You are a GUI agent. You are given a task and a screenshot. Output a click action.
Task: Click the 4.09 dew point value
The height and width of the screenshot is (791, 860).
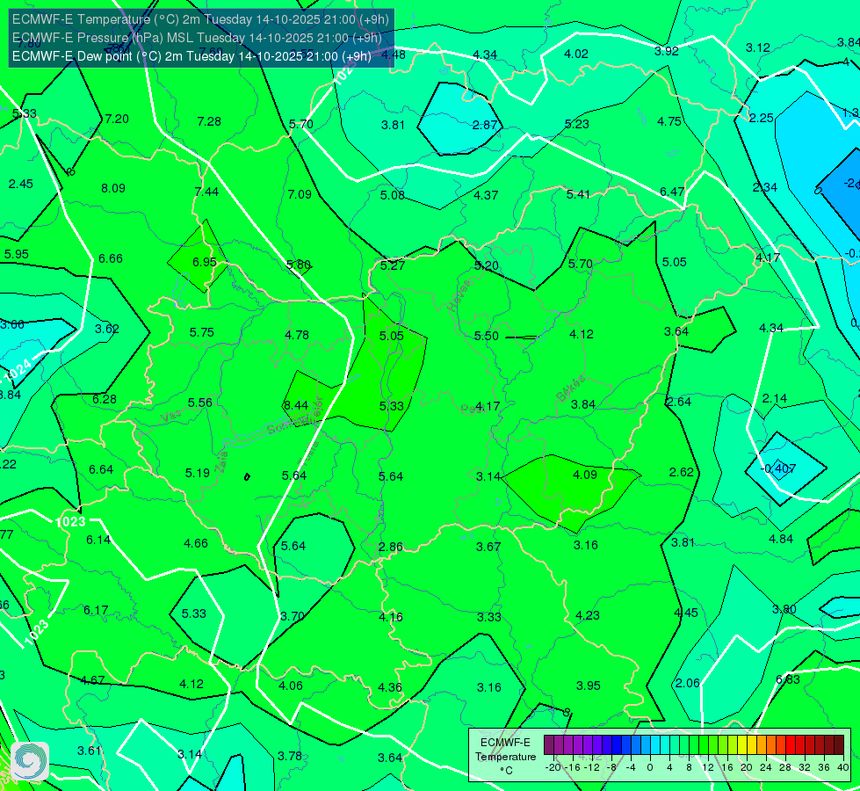click(x=585, y=475)
